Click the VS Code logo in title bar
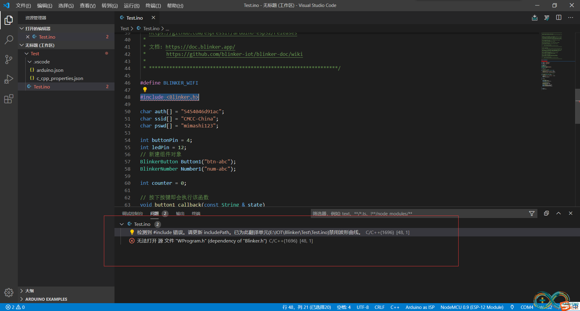The image size is (580, 311). (6, 5)
